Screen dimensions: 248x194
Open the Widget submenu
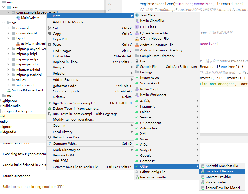click(167, 150)
